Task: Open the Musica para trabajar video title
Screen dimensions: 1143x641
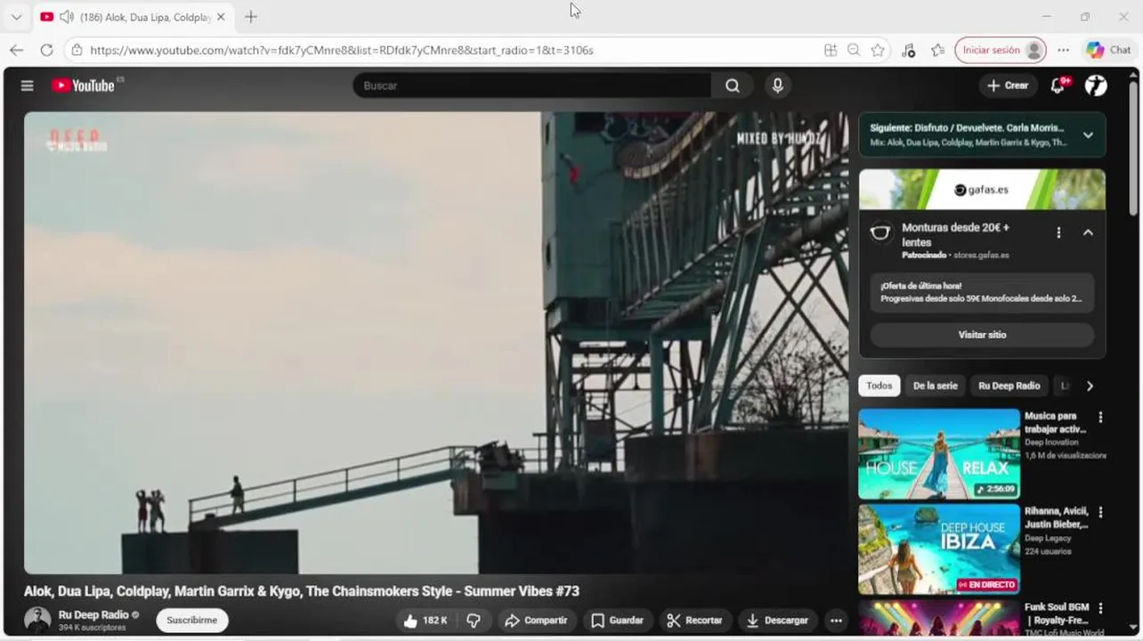Action: [1055, 422]
